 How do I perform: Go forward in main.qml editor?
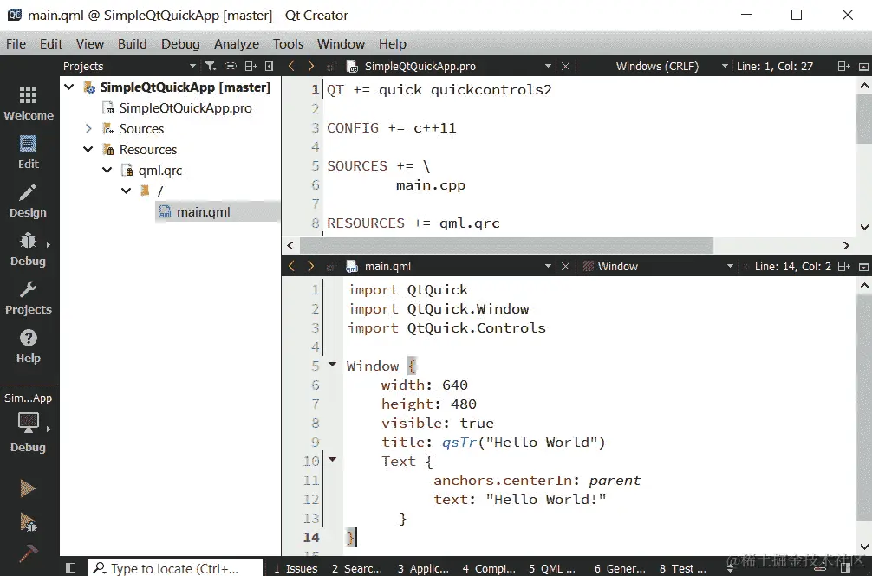(311, 266)
